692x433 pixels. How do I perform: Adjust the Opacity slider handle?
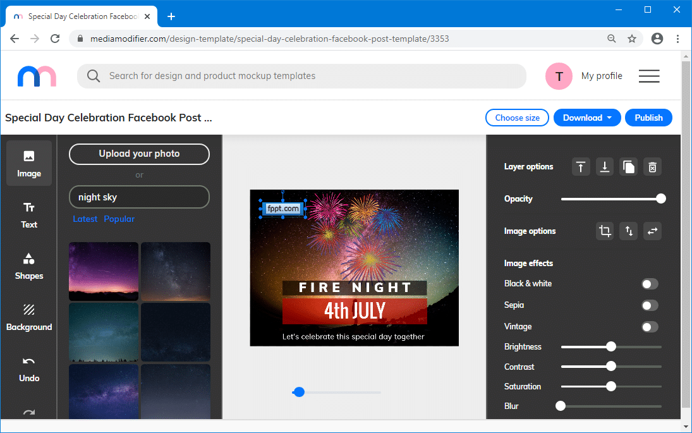coord(661,199)
